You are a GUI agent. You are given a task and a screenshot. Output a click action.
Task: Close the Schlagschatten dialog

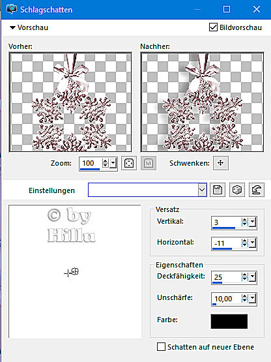point(257,9)
